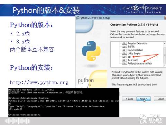Click 'This feature requires 0KB' text
This screenshot has width=166, height=125.
pyautogui.click(x=134, y=85)
